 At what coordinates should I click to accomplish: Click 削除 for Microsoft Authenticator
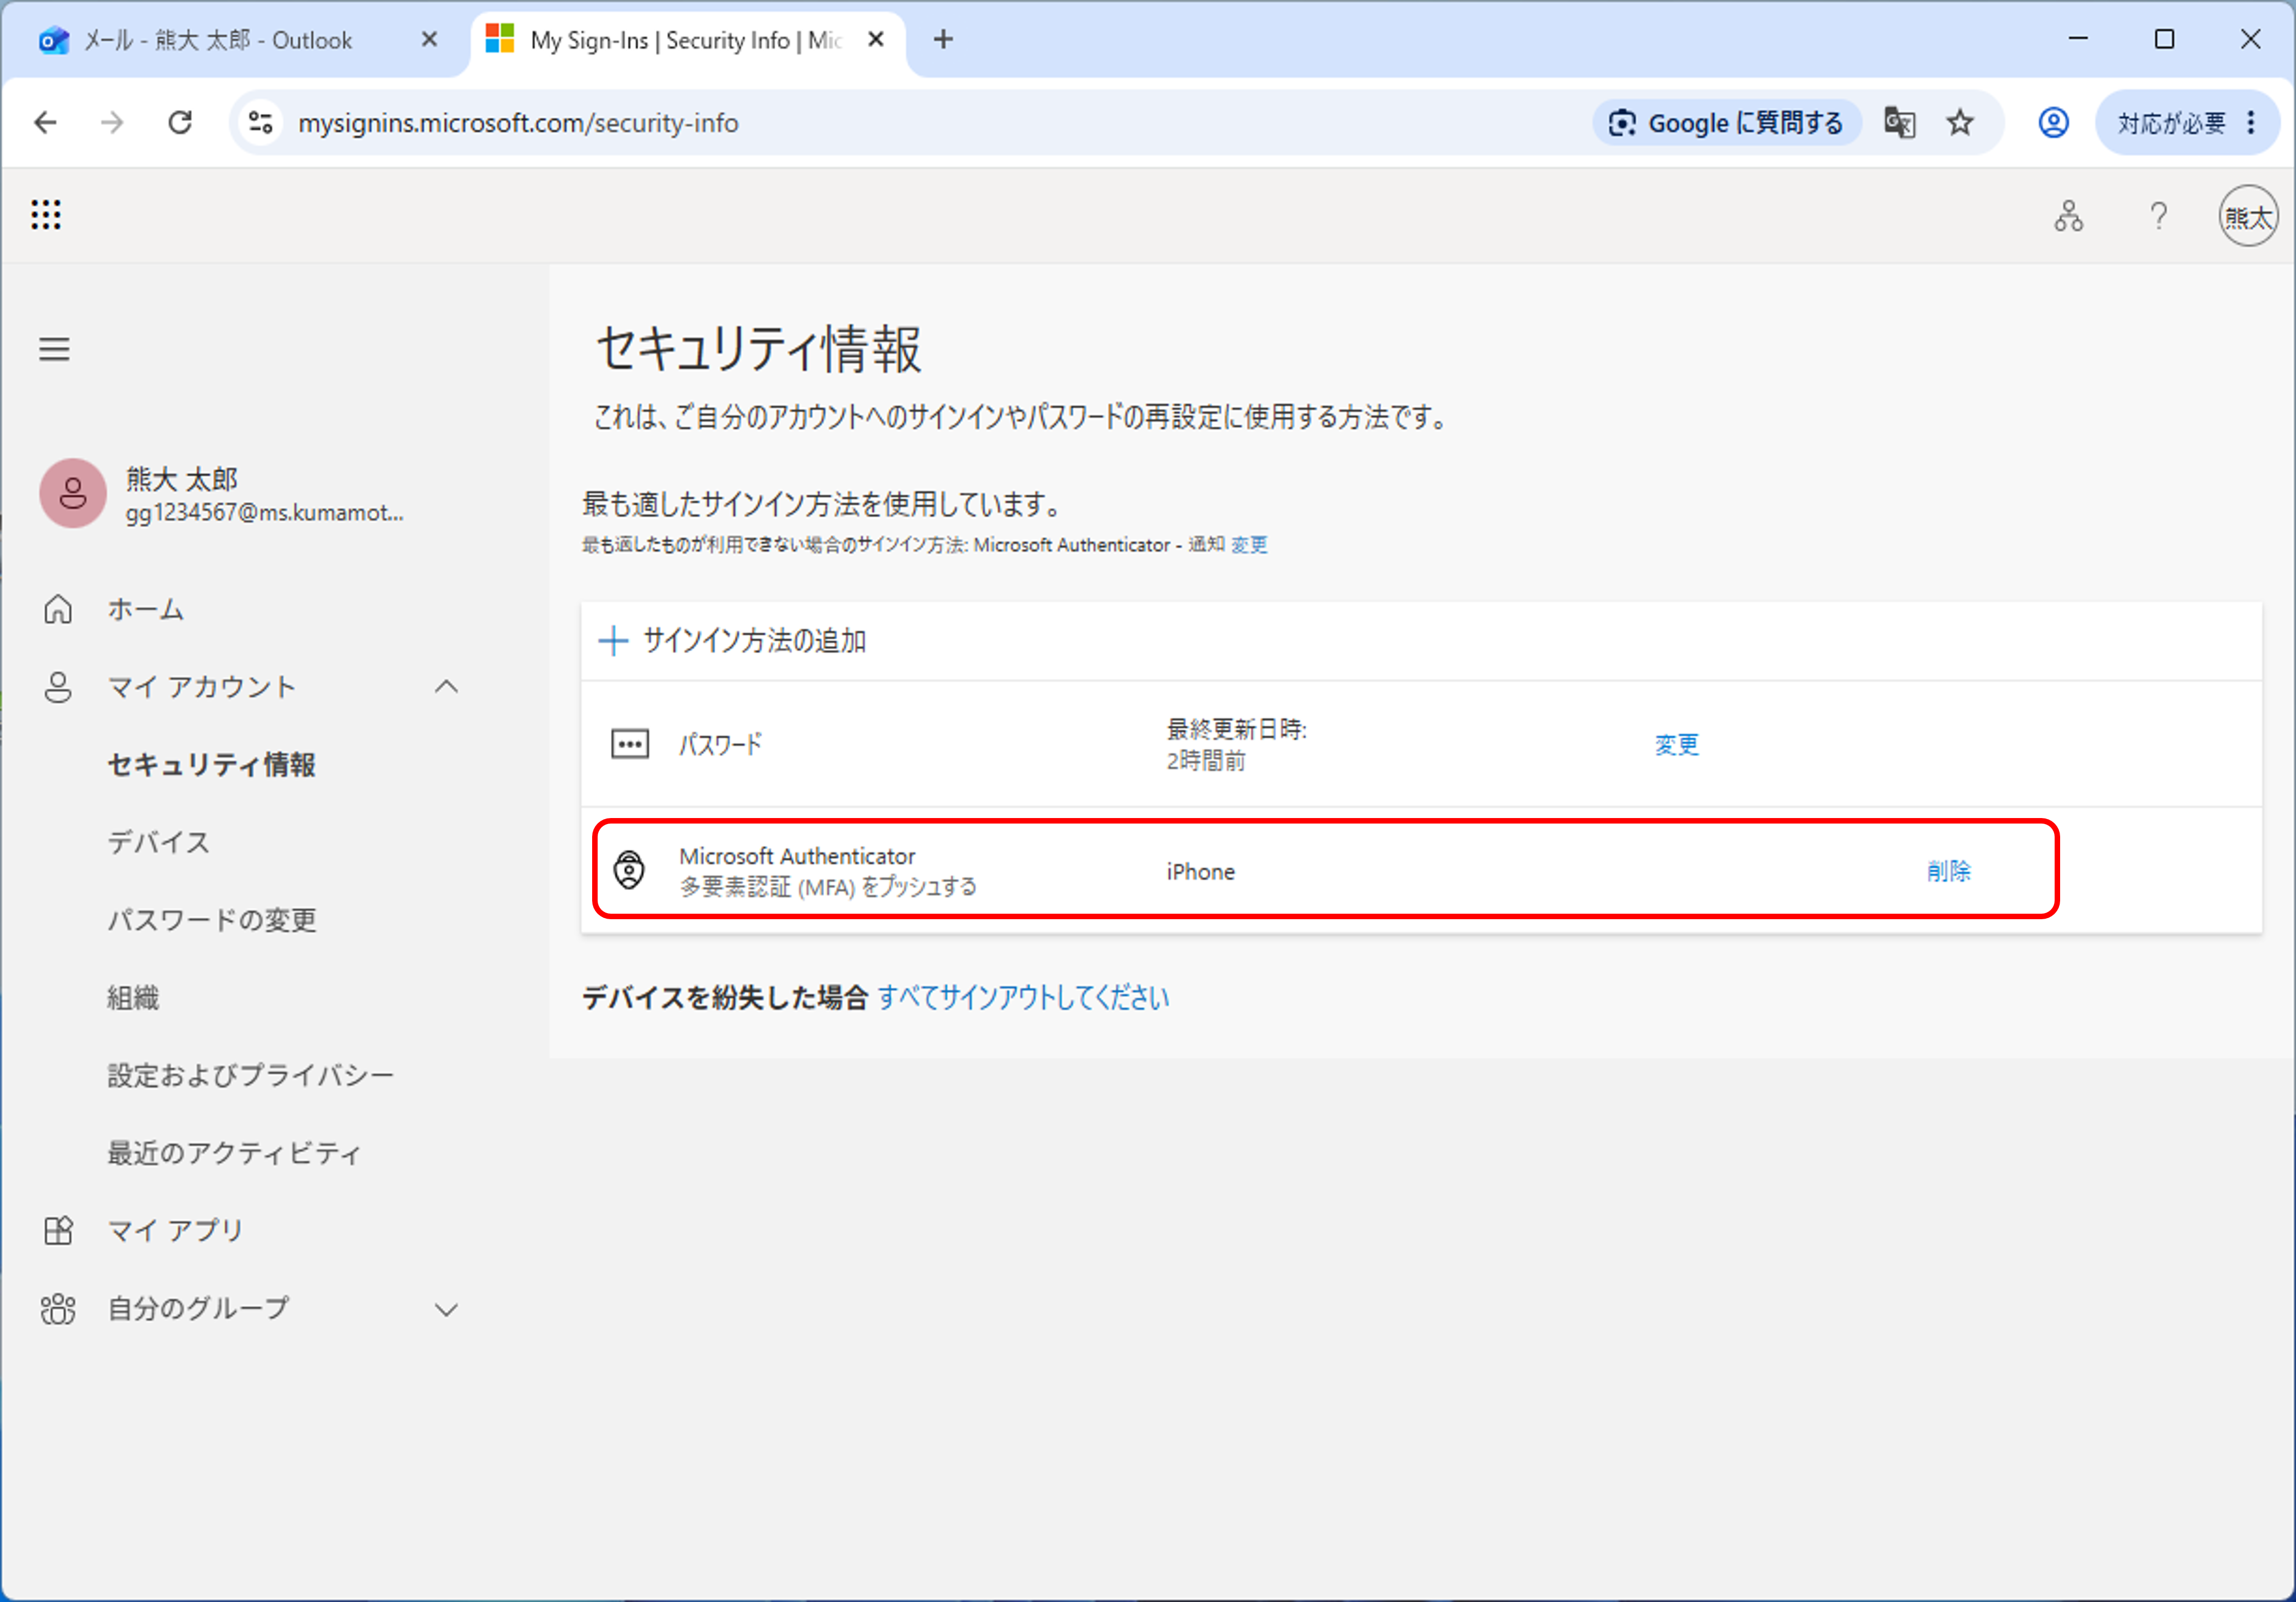coord(1948,871)
